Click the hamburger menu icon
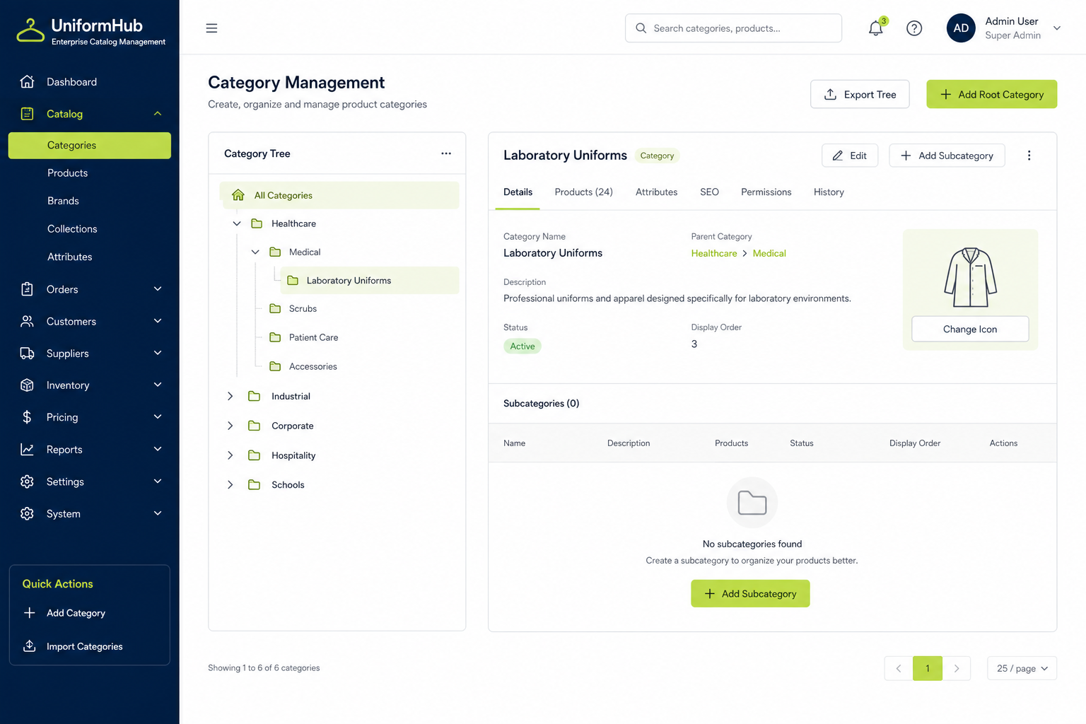Viewport: 1086px width, 724px height. pyautogui.click(x=211, y=28)
